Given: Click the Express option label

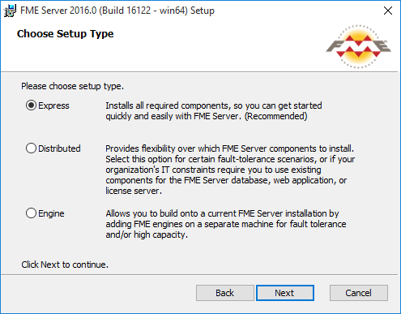Looking at the screenshot, I should tap(53, 105).
